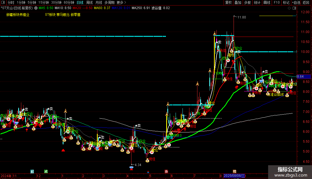312x179 pixels.
Task: Click the MA20 indicator value
Action: coord(83,8)
